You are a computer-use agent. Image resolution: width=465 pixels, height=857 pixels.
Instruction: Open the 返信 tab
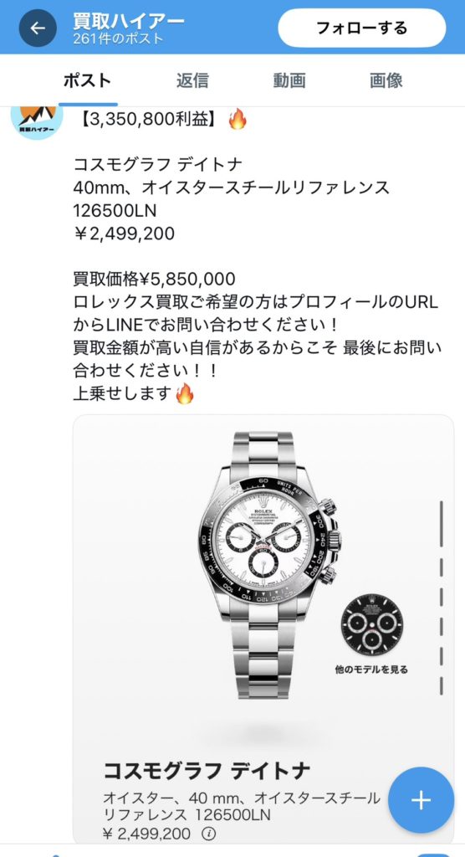192,81
